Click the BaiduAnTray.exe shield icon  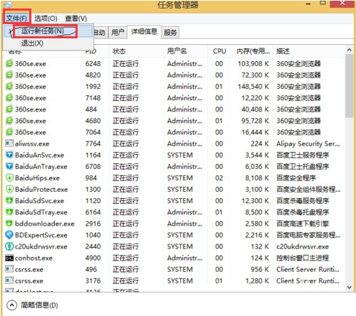pyautogui.click(x=9, y=166)
